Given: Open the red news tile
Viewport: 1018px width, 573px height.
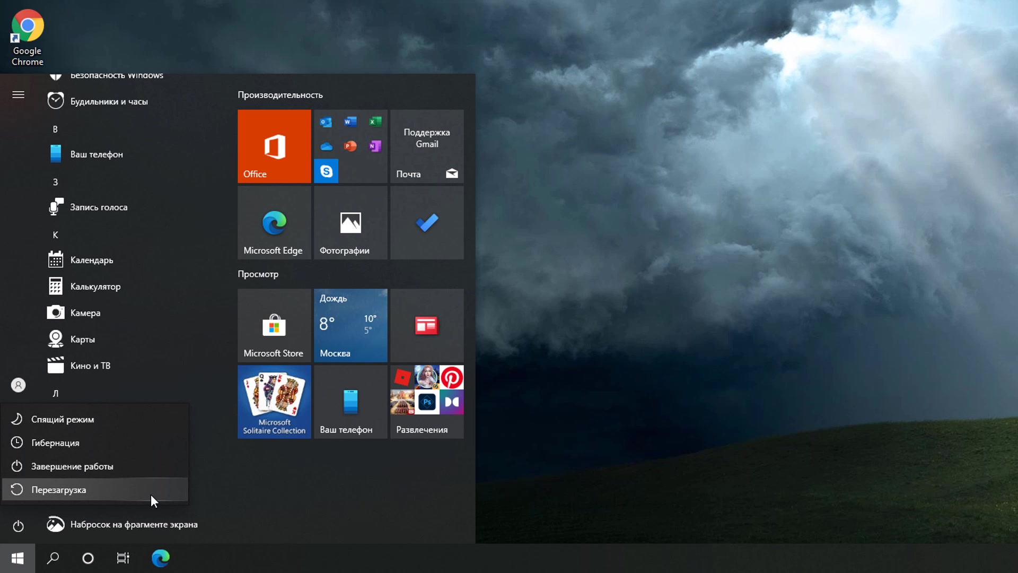Looking at the screenshot, I should [427, 325].
